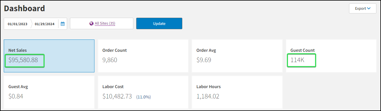Click the Dashboard page heading
The image size is (381, 111).
tap(24, 8)
